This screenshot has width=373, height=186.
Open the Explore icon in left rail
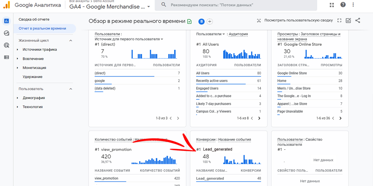click(7, 33)
